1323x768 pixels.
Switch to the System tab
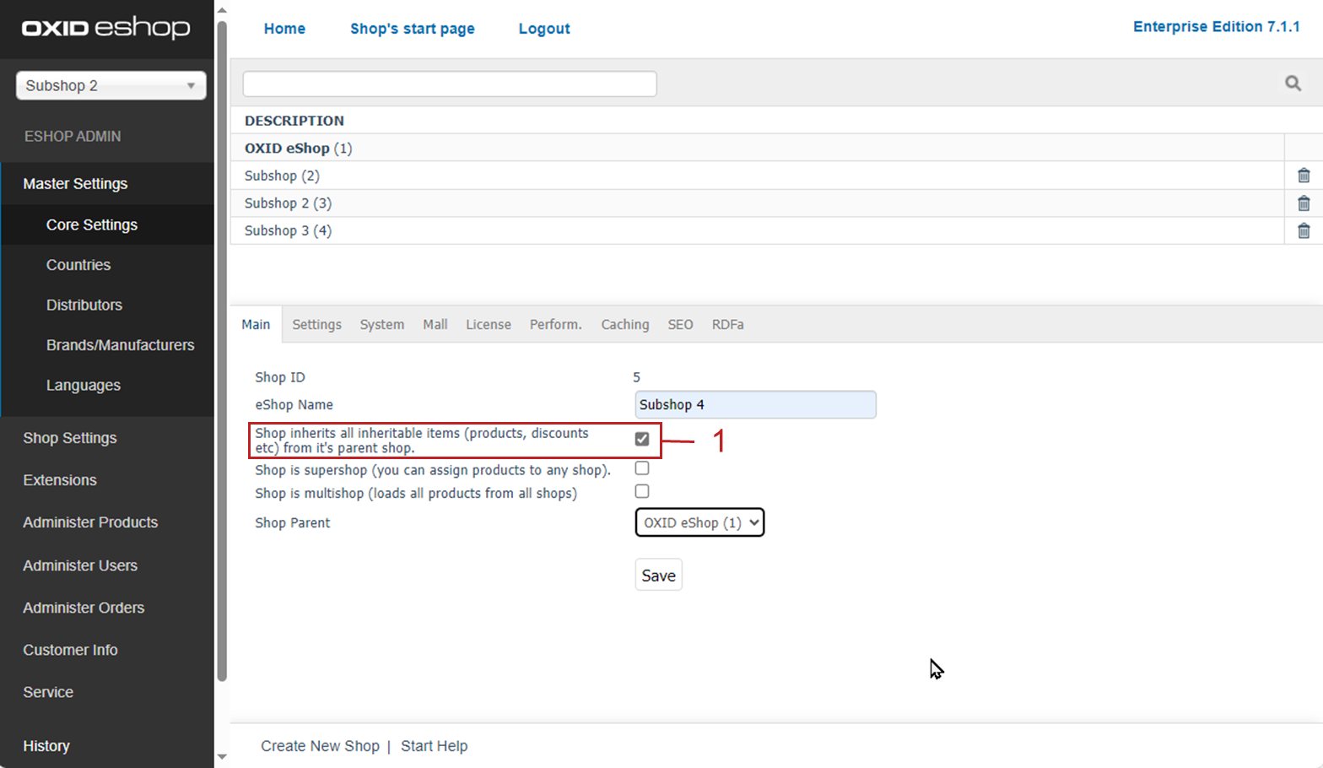382,324
